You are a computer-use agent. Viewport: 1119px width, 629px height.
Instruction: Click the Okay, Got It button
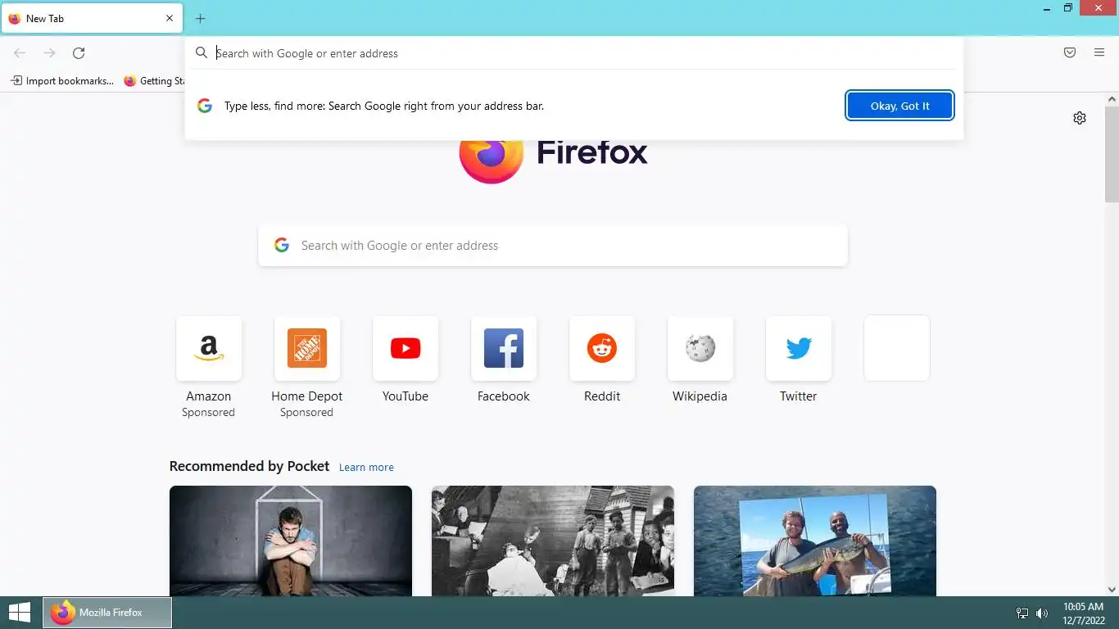899,106
